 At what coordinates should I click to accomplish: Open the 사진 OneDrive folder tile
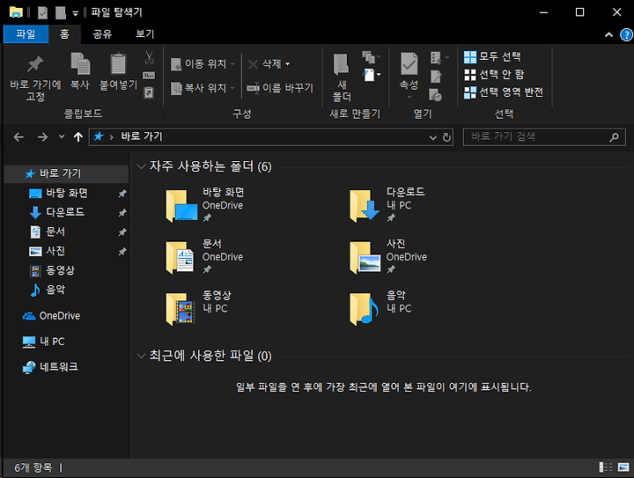tap(388, 256)
